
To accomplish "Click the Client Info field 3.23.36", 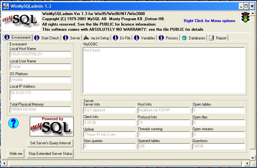I will point(109,123).
